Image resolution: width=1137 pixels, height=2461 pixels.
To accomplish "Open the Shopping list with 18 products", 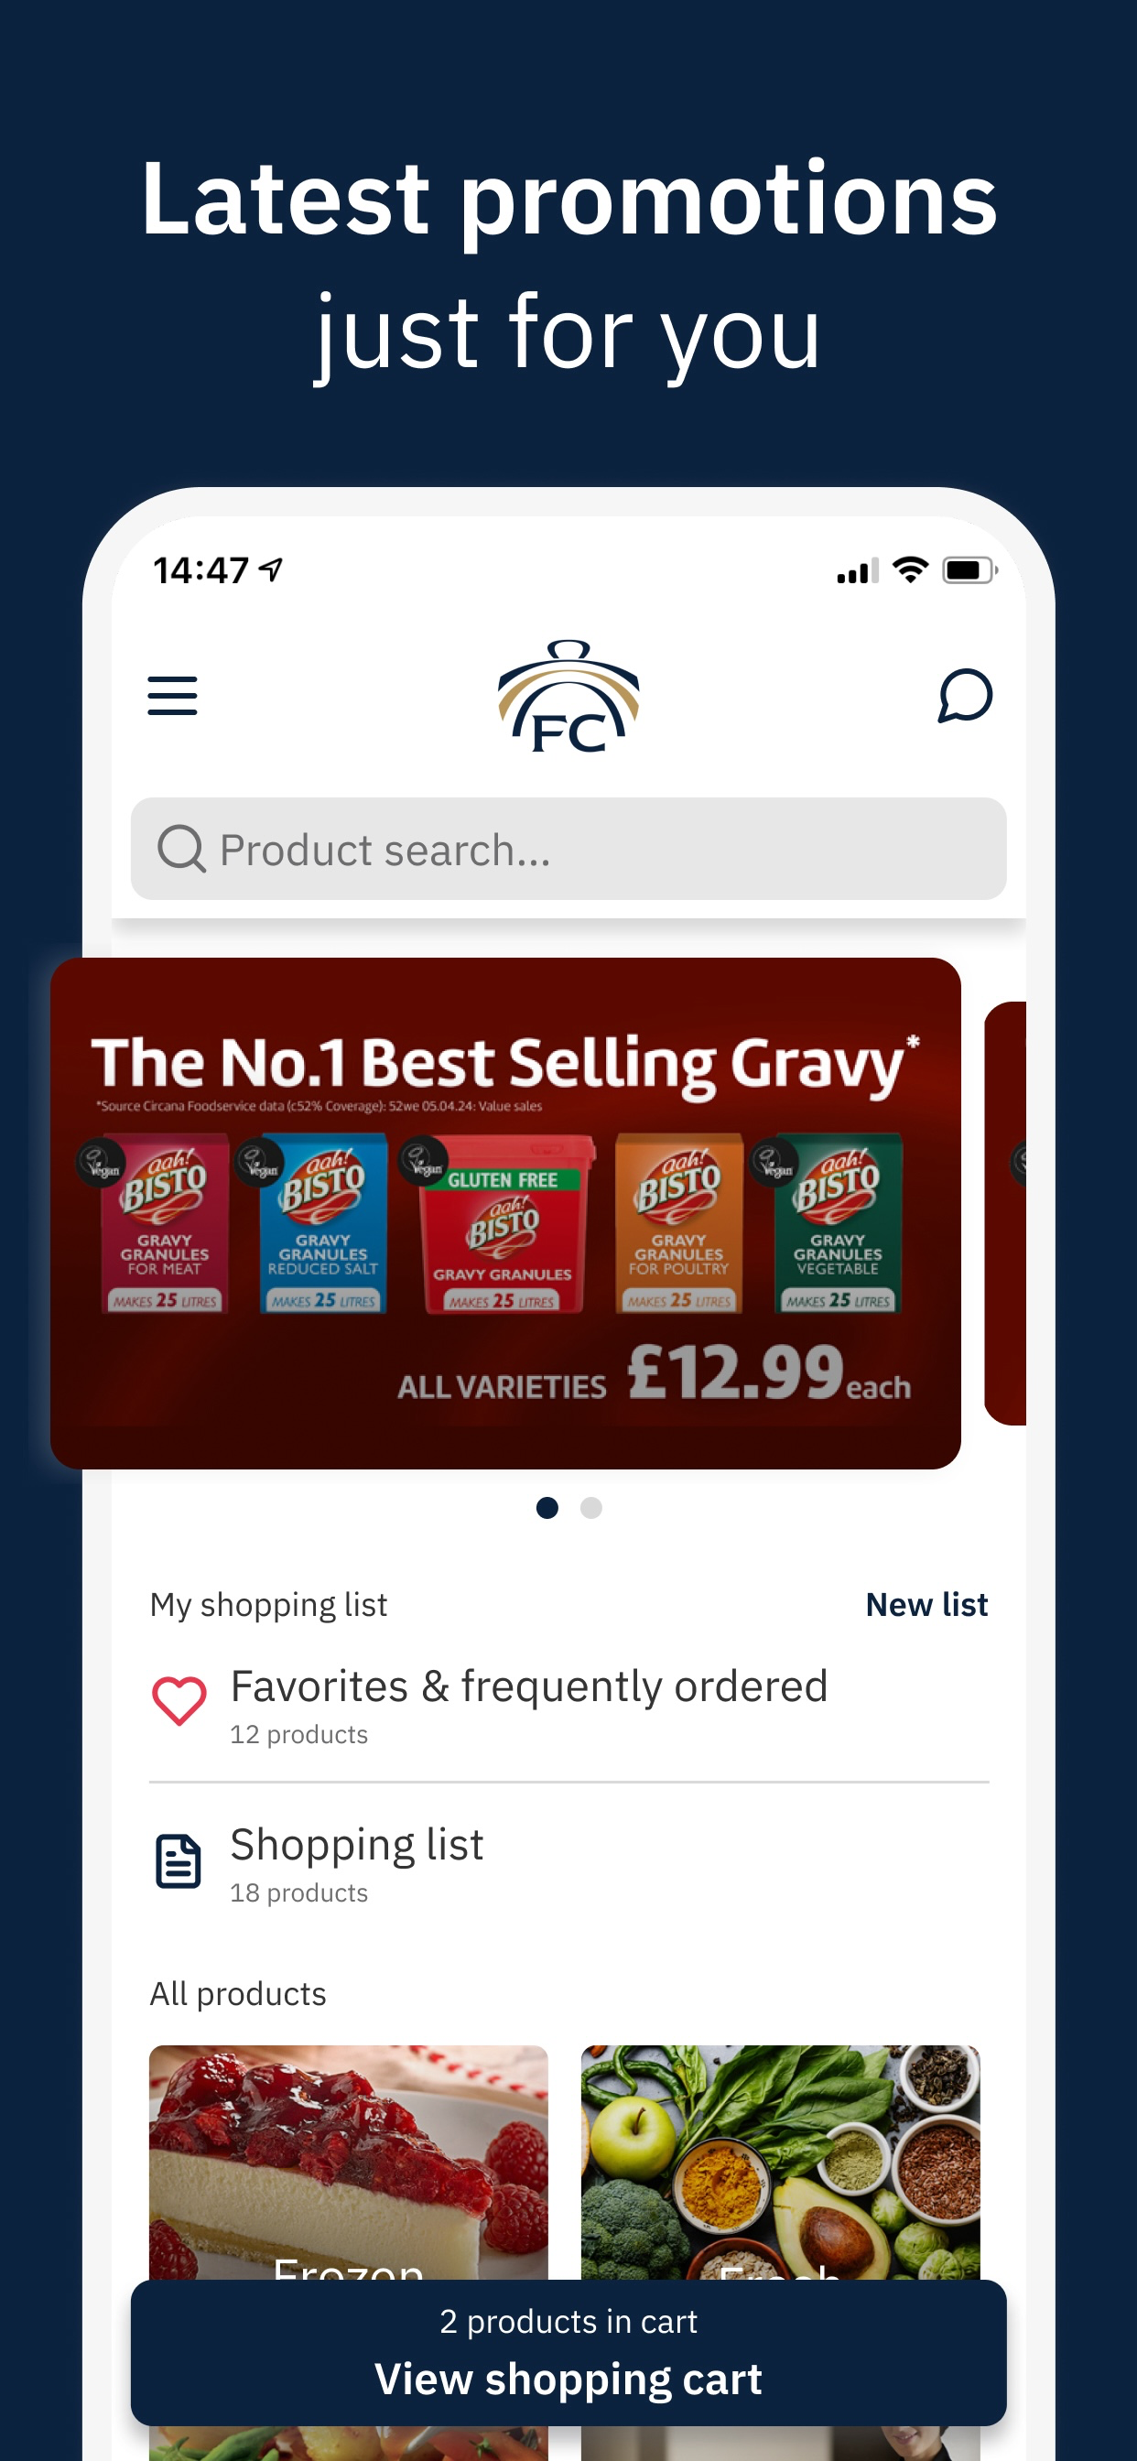I will [568, 1863].
